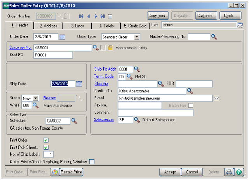The image size is (249, 180).
Task: Open help with the question mark icon
Action: (x=238, y=172)
